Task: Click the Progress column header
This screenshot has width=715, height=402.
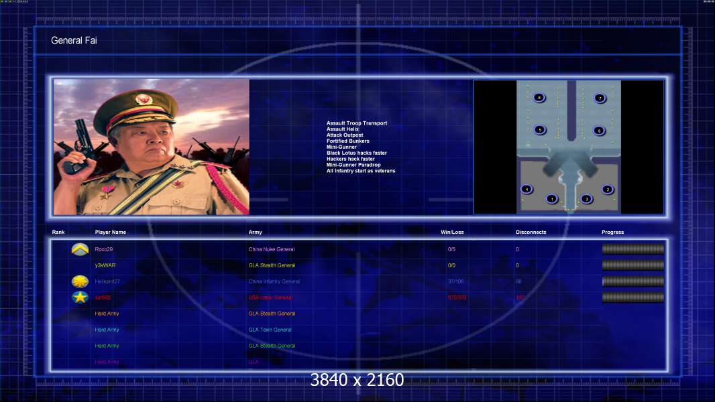Action: pos(612,232)
